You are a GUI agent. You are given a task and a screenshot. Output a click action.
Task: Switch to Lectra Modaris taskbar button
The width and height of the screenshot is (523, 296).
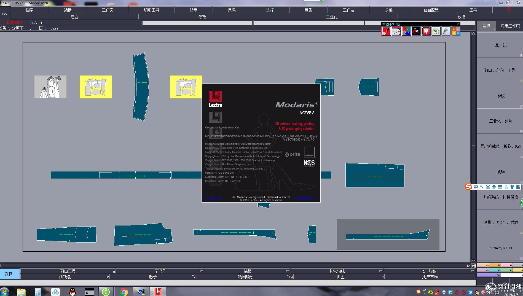coord(158,292)
